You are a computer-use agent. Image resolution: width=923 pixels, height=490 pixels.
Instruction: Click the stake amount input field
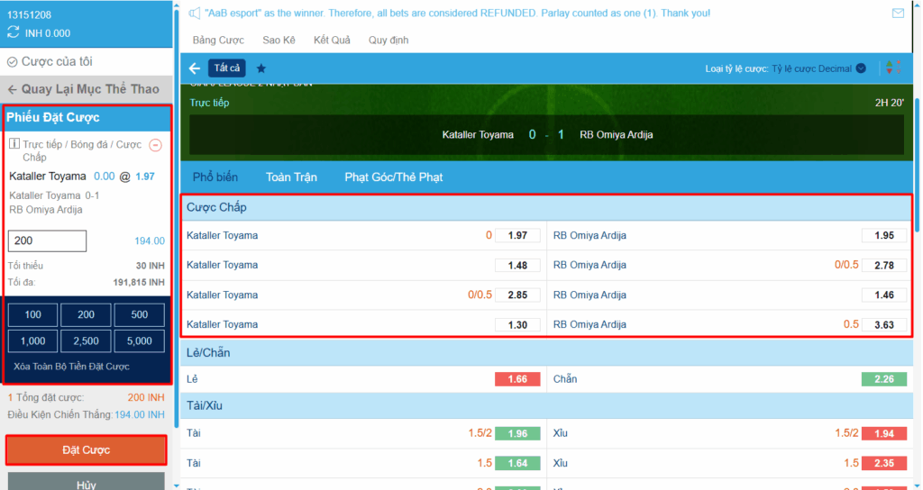pyautogui.click(x=47, y=240)
